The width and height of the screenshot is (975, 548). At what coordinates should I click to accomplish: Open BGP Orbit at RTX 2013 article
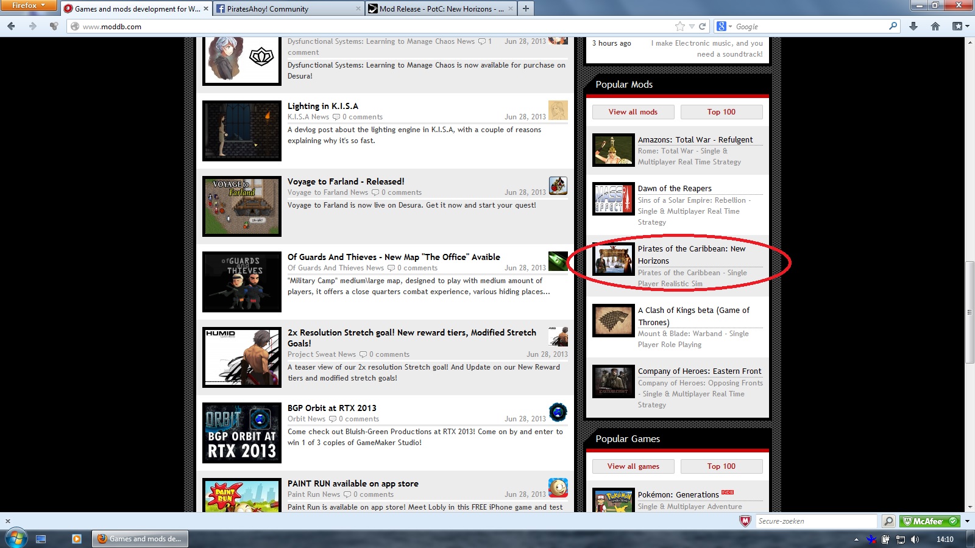[x=332, y=408]
